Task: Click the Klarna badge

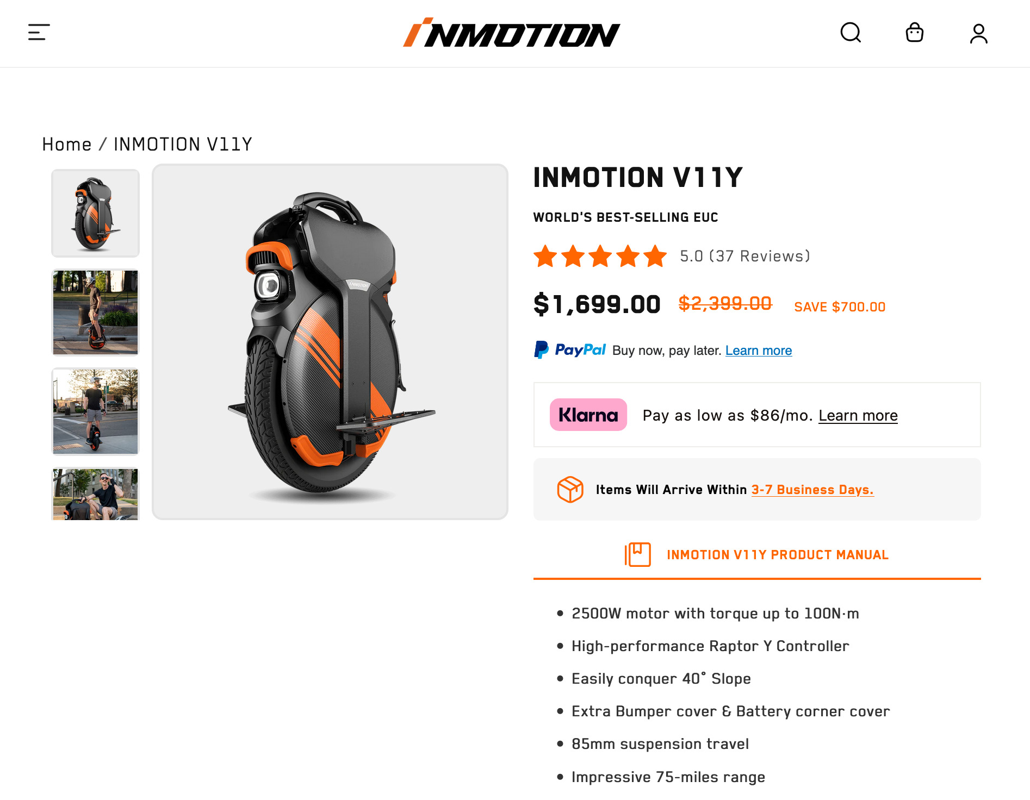Action: click(x=588, y=415)
